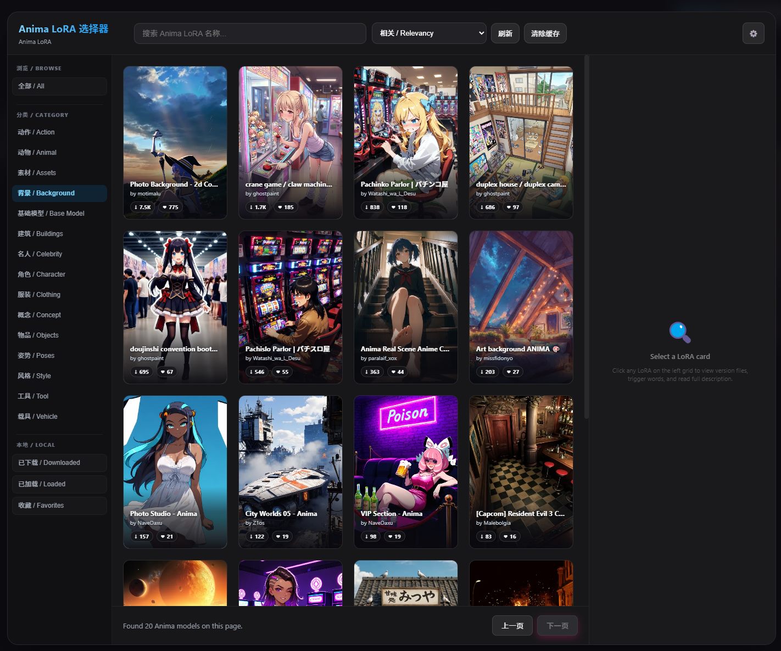The image size is (781, 651).
Task: Choose the 动作 / Action category
Action: coord(59,132)
